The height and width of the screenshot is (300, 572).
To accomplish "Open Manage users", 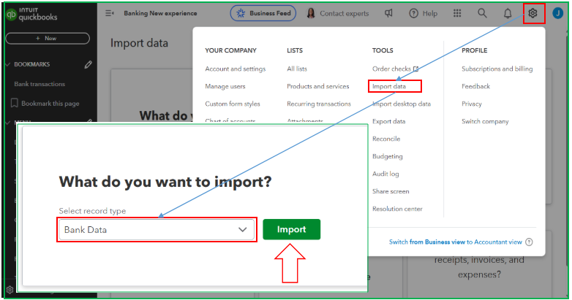I will point(225,86).
